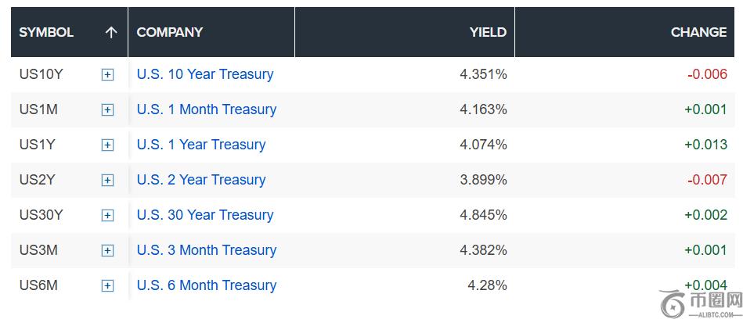Click the plus icon next to US2Y
Viewport: 743px width, 319px height.
point(107,181)
